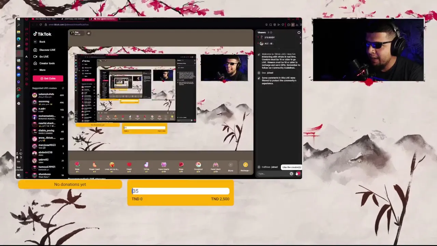Image resolution: width=437 pixels, height=246 pixels.
Task: Send the Hand Heart gift
Action: [215, 167]
